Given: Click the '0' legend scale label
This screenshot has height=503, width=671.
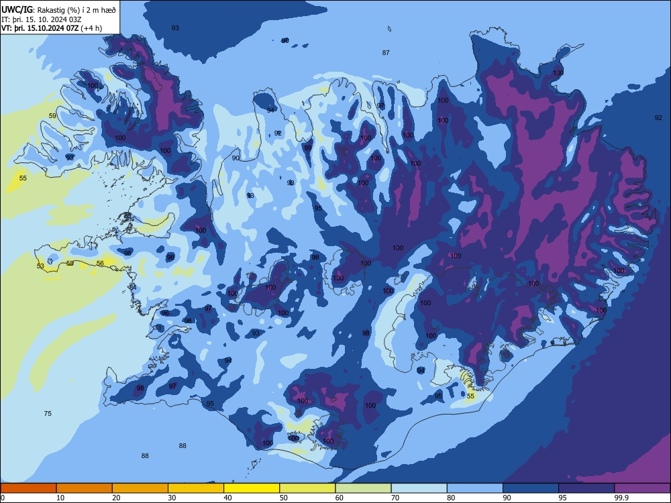Looking at the screenshot, I should tap(3, 498).
